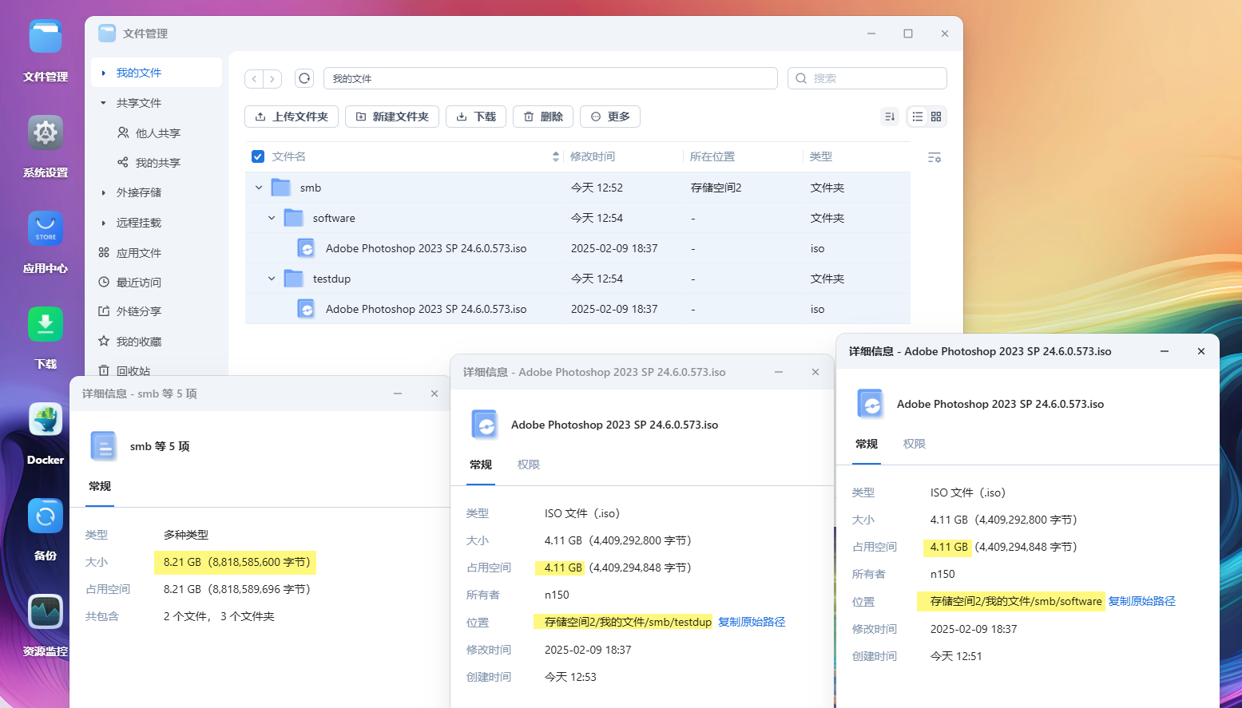Select 常规 tab in smb details window
Screen dimensions: 1242x708
pyautogui.click(x=100, y=486)
